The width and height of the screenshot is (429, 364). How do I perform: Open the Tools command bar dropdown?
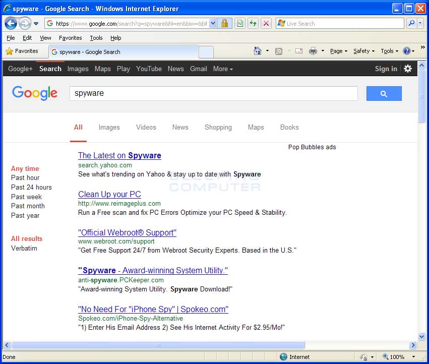[389, 51]
